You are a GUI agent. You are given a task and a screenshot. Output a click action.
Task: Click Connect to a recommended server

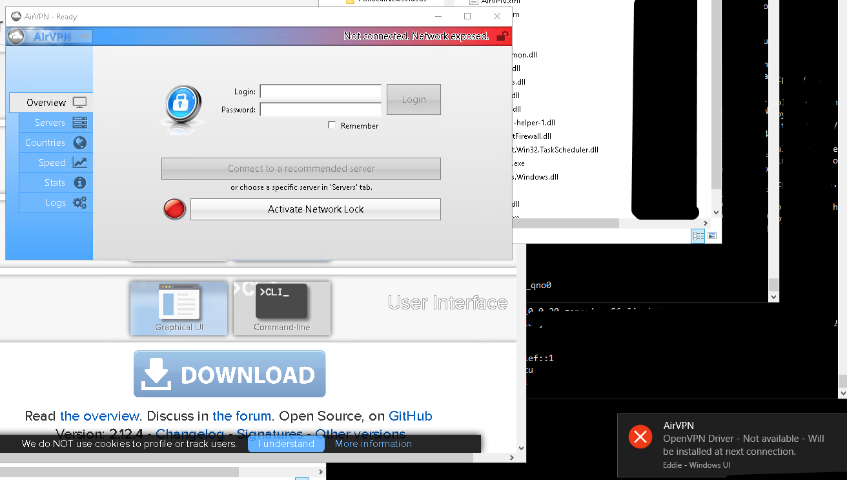point(301,169)
